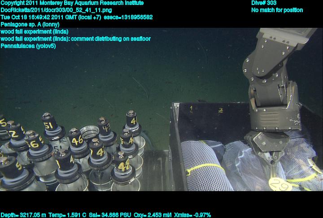This screenshot has height=218, width=323.
Task: Click the push core labeled 46
Action: [77, 140]
